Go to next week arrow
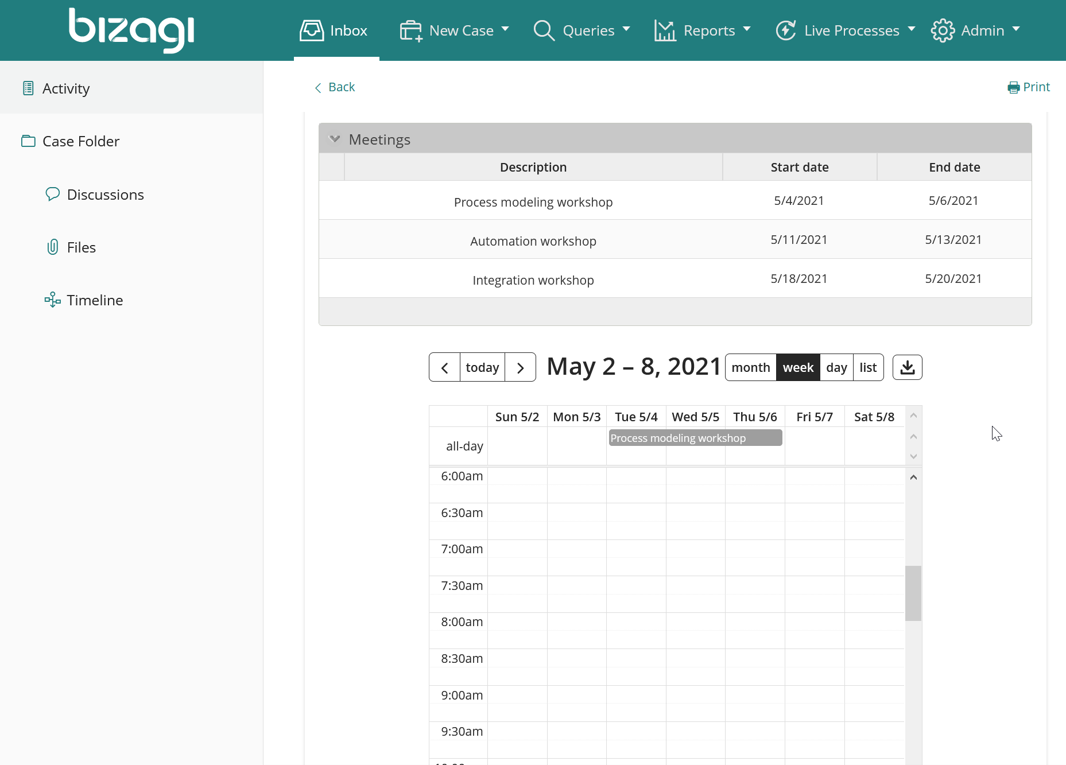The height and width of the screenshot is (765, 1066). pyautogui.click(x=521, y=367)
